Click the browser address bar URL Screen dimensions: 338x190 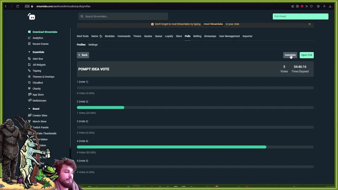tap(63, 6)
